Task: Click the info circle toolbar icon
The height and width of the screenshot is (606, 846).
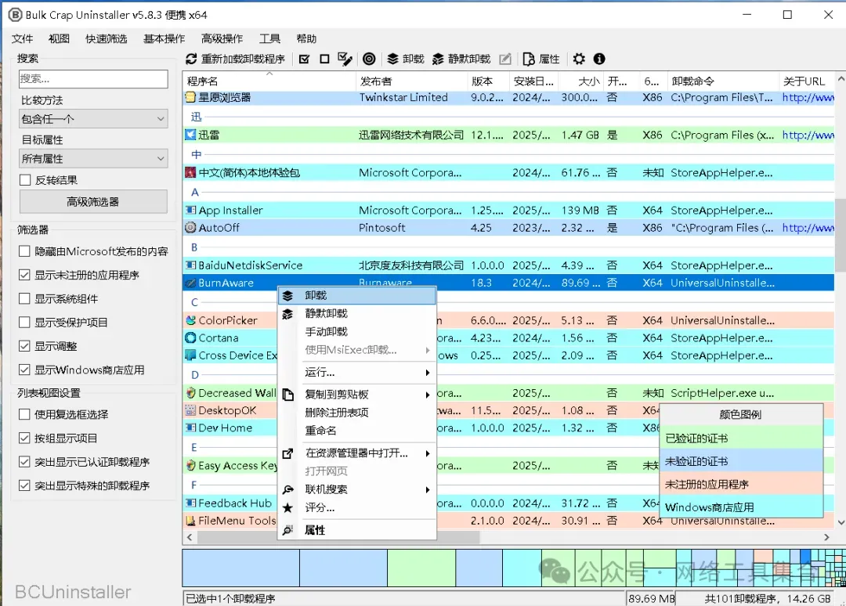Action: (x=599, y=59)
